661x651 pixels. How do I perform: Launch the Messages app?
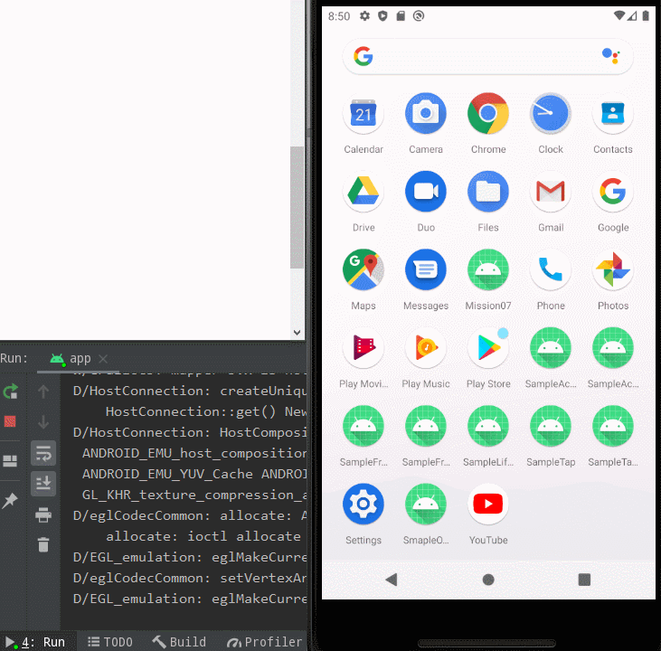425,269
